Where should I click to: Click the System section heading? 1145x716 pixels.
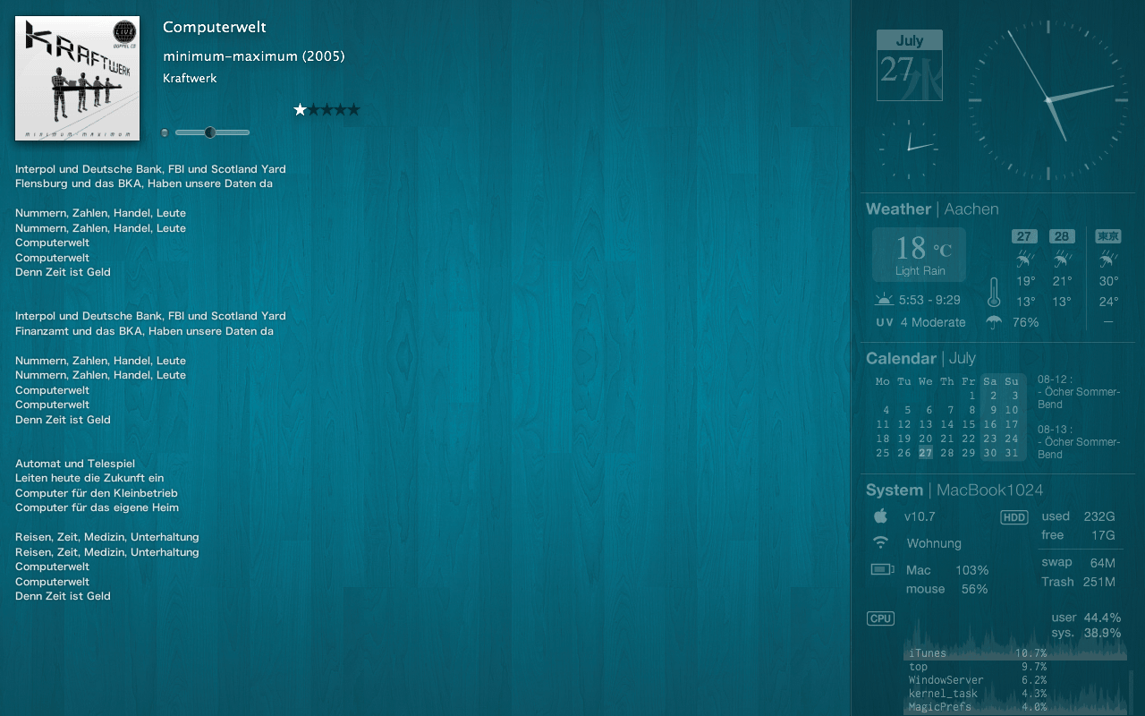click(x=895, y=490)
